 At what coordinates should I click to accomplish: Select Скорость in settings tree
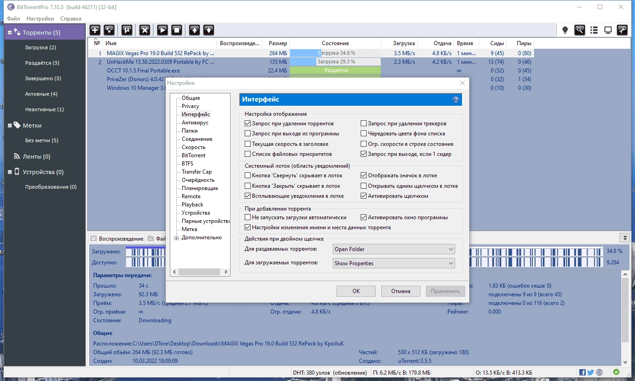pyautogui.click(x=194, y=147)
